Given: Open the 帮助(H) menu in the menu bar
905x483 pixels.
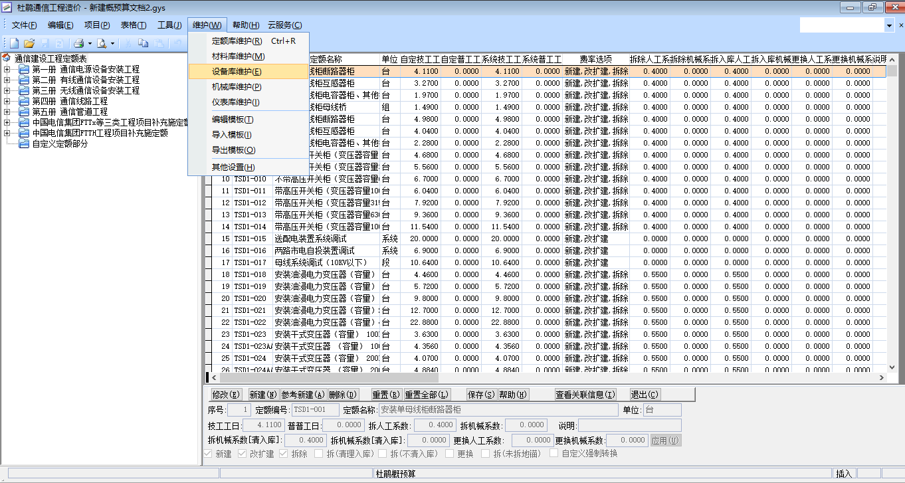Looking at the screenshot, I should (x=245, y=25).
